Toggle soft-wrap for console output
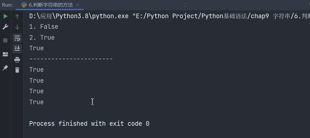This screenshot has height=138, width=310. (x=17, y=38)
